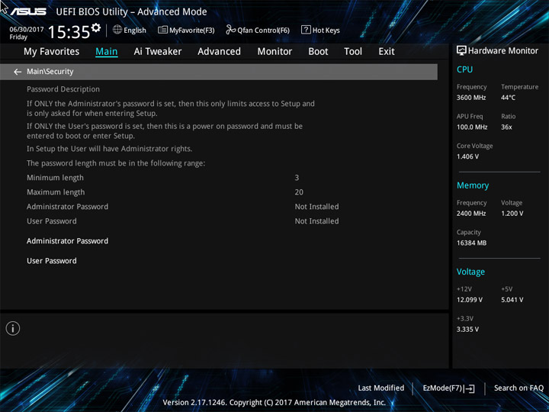Open the MyFavorite(F3) list icon
This screenshot has height=412, width=549.
tap(162, 30)
